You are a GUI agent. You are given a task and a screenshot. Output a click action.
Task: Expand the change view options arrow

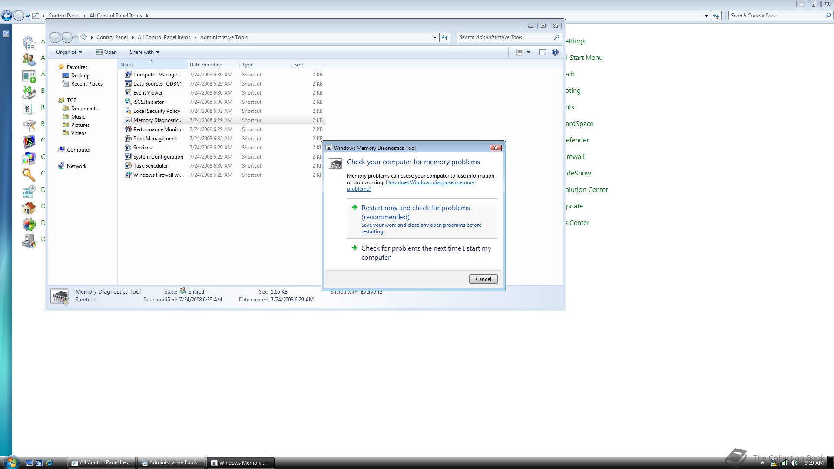[528, 52]
